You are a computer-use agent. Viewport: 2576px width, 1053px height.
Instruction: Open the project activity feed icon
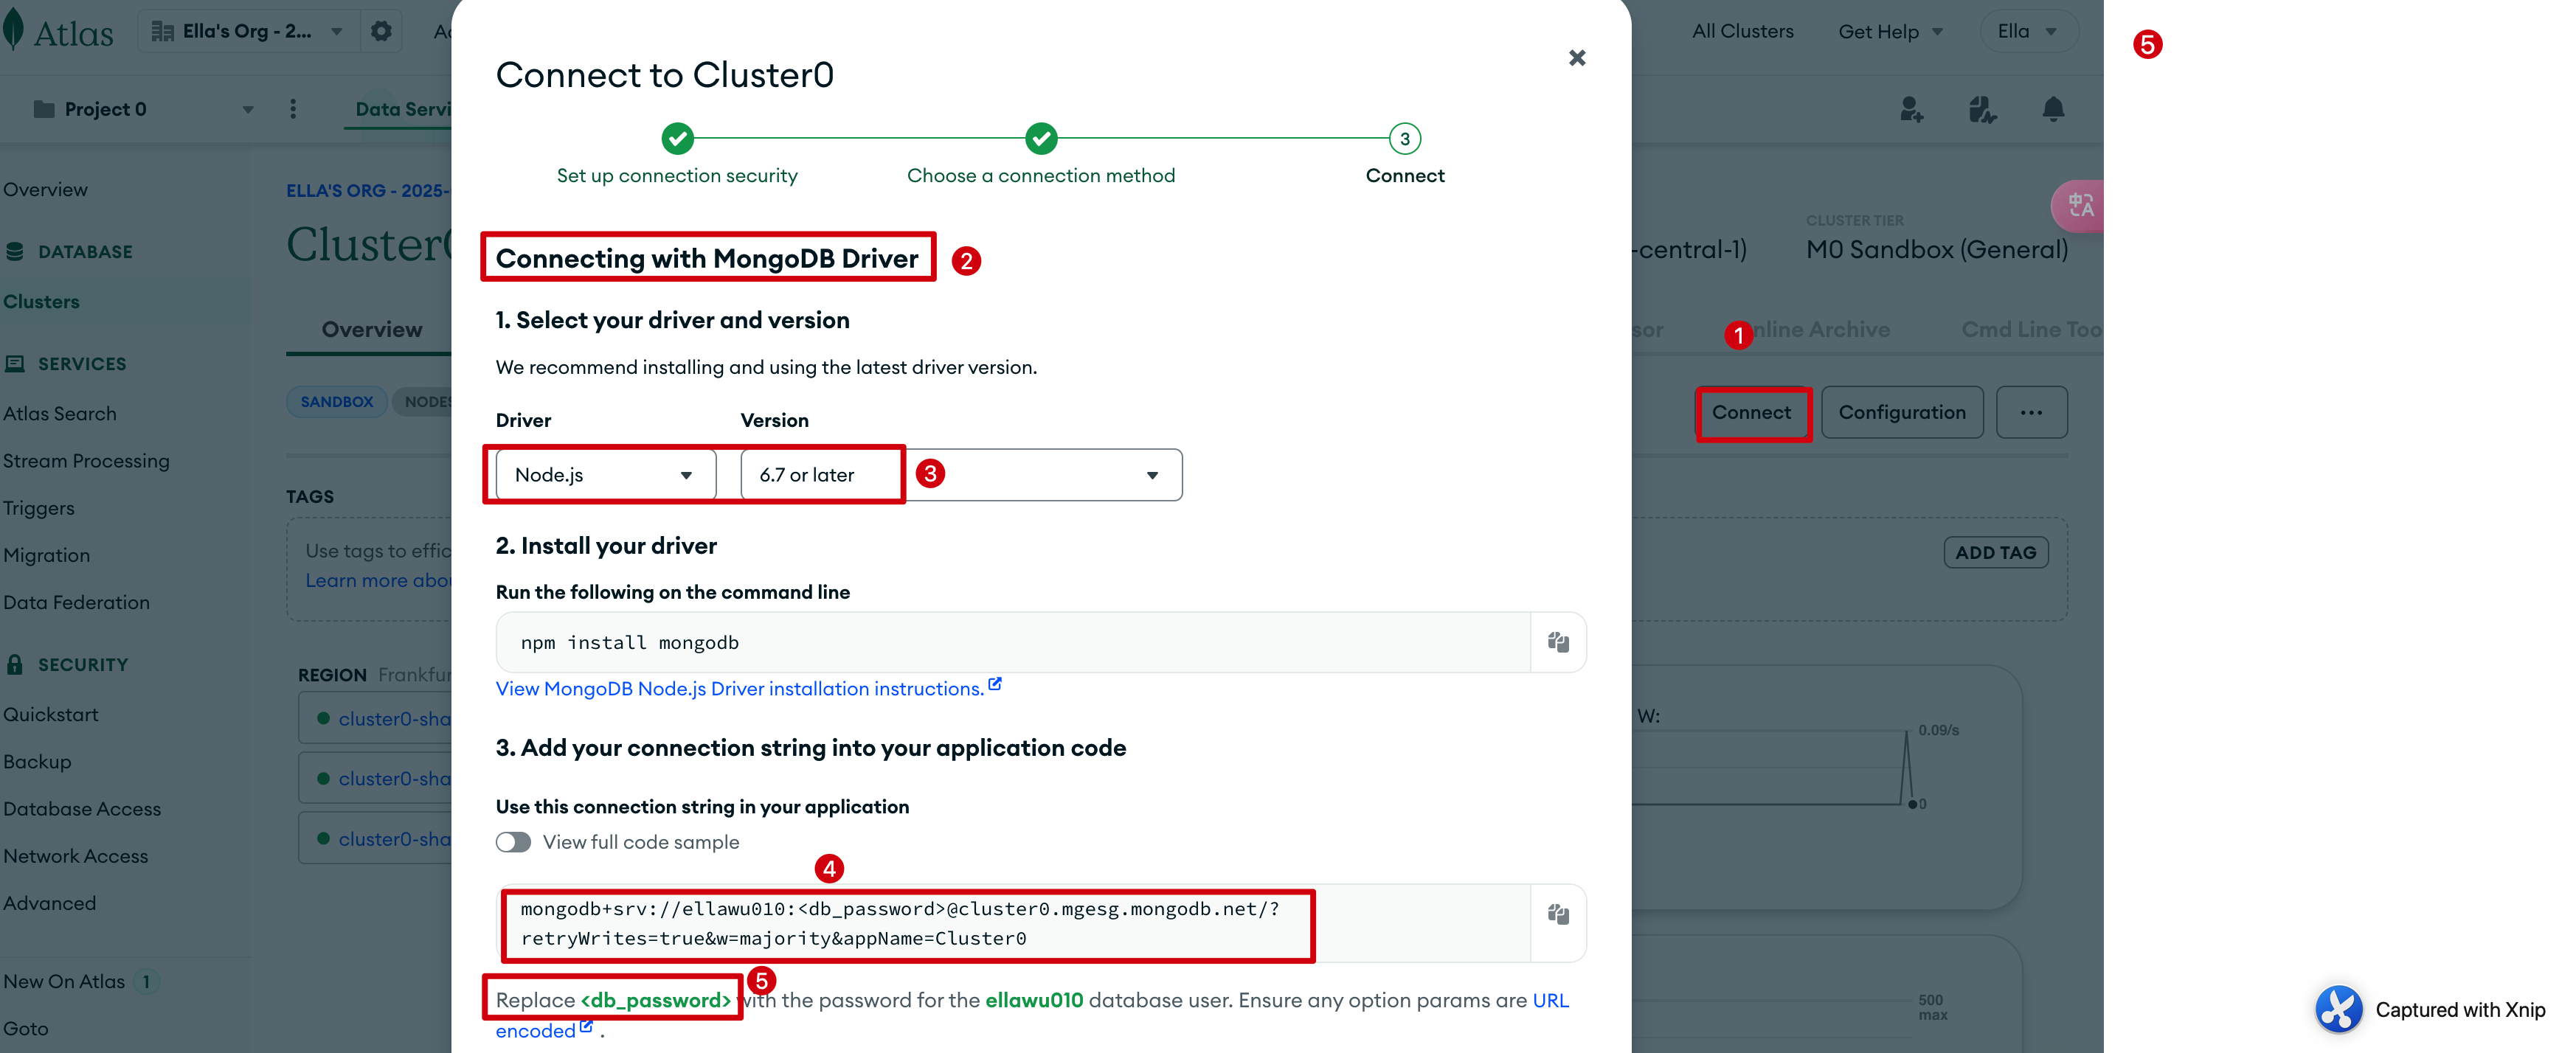coord(1981,109)
